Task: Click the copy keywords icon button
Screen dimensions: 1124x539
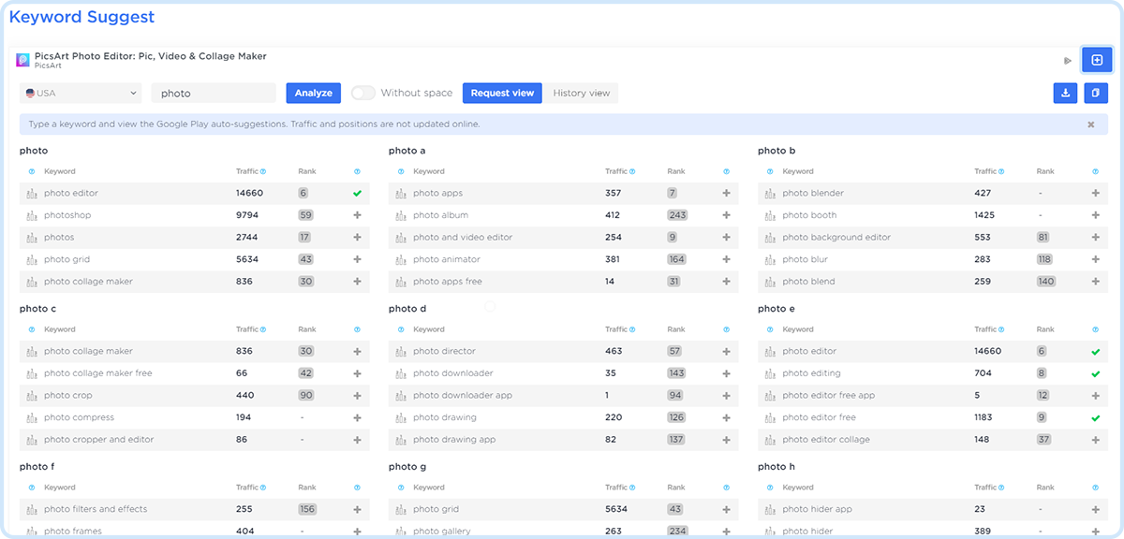Action: [x=1096, y=93]
